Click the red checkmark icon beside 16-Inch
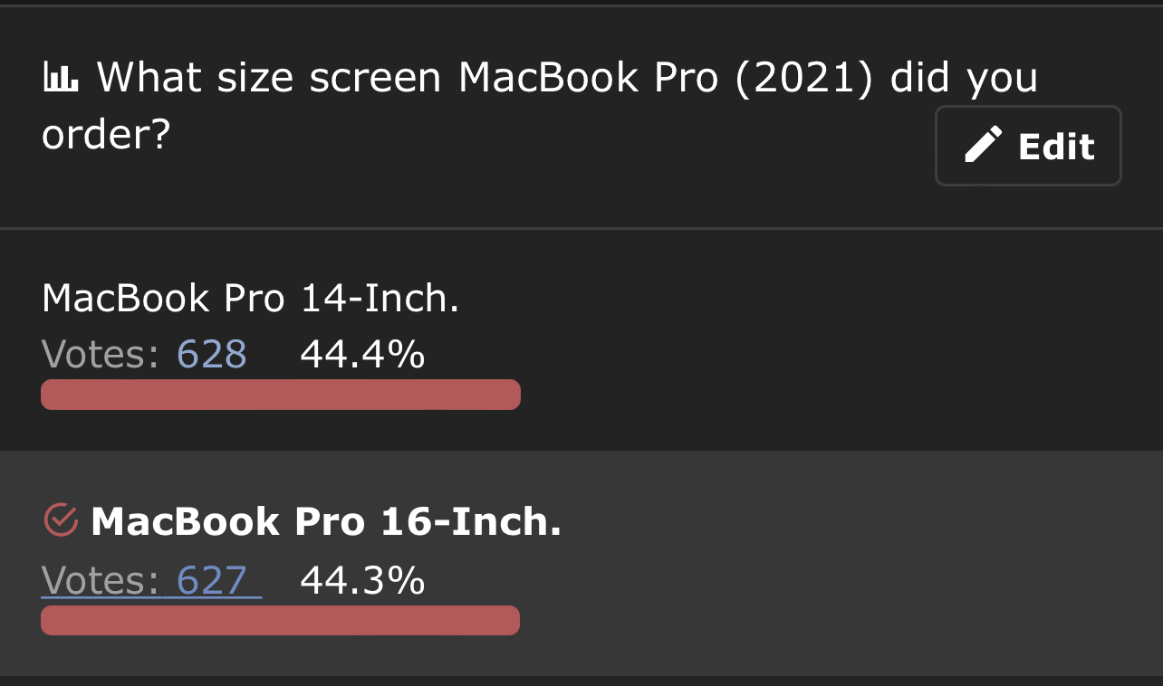The image size is (1163, 686). tap(61, 520)
